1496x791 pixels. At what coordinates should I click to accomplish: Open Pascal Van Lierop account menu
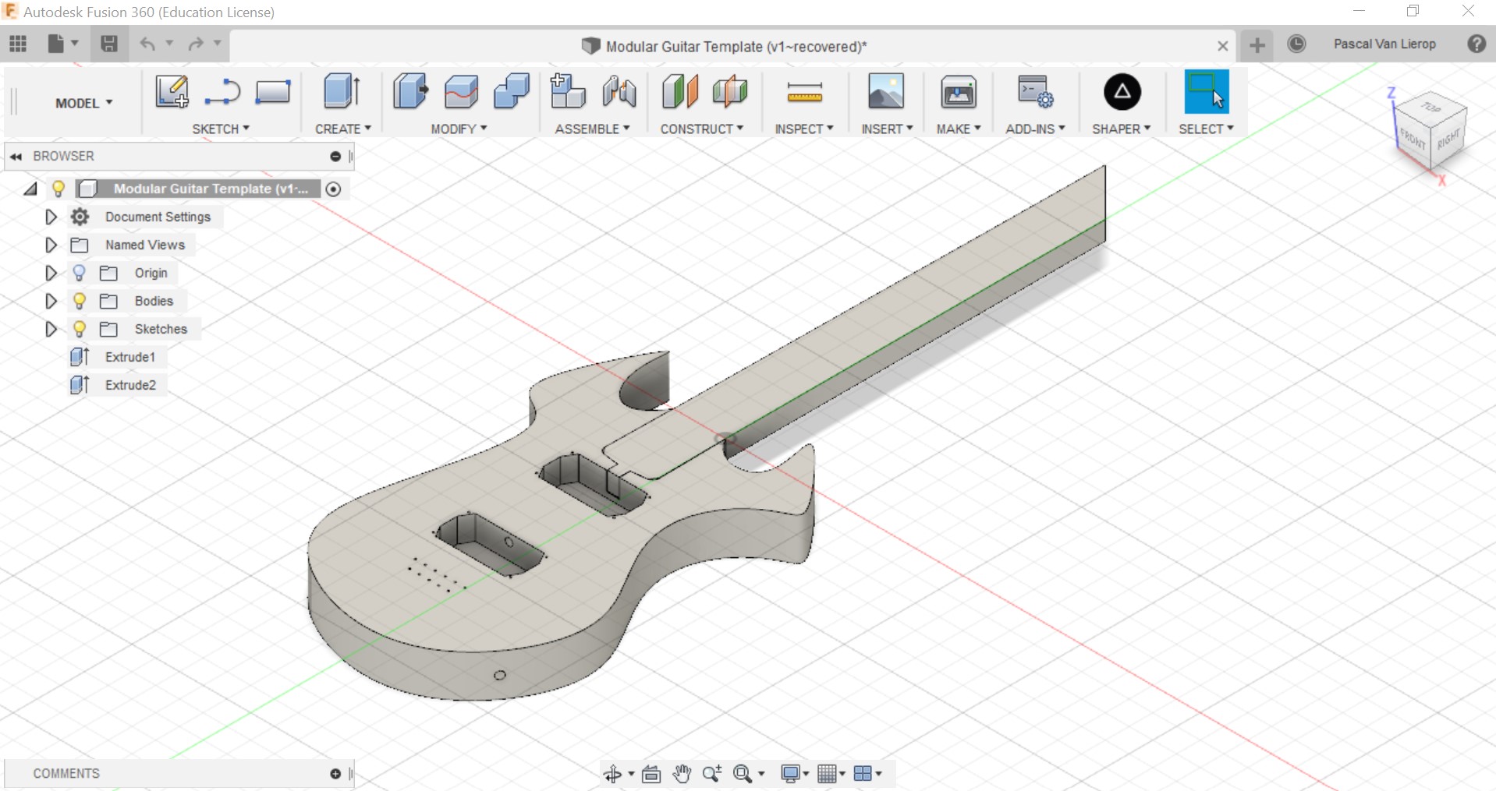(1384, 44)
